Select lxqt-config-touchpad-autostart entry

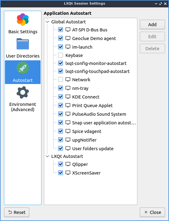point(97,71)
